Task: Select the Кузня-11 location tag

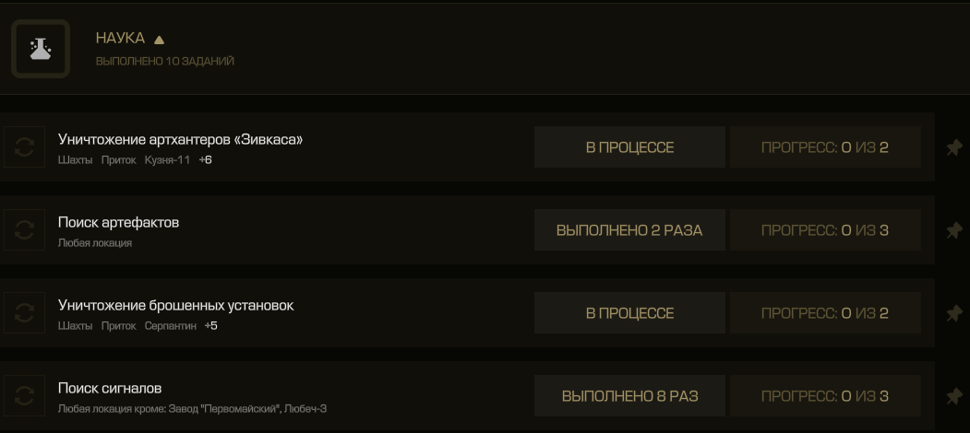Action: coord(167,160)
